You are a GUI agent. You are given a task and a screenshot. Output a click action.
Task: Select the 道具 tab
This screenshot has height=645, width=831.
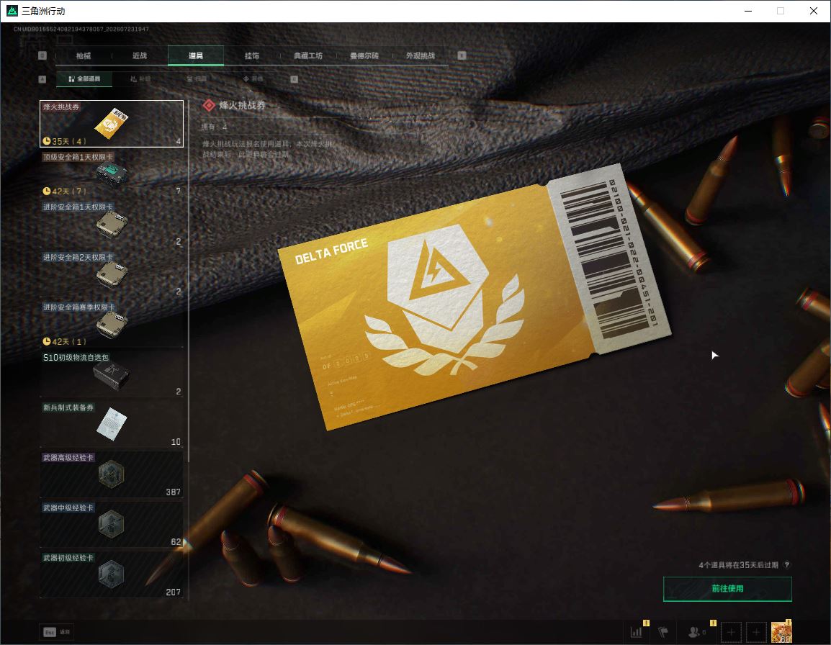coord(196,55)
